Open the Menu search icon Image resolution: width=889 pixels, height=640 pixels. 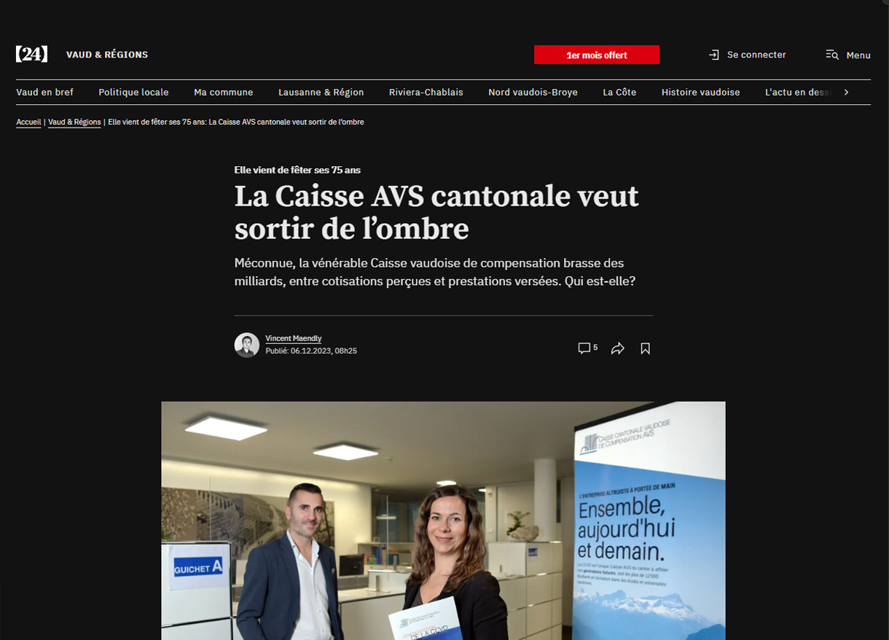pos(832,55)
